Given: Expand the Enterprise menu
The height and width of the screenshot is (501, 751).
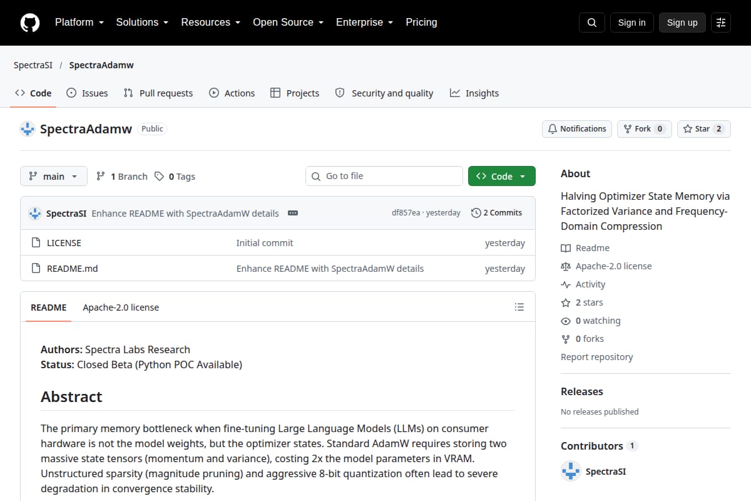Looking at the screenshot, I should point(364,23).
